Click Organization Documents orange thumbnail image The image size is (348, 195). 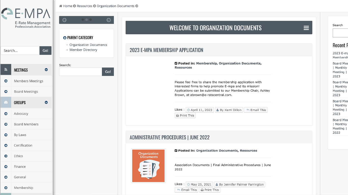(x=148, y=166)
